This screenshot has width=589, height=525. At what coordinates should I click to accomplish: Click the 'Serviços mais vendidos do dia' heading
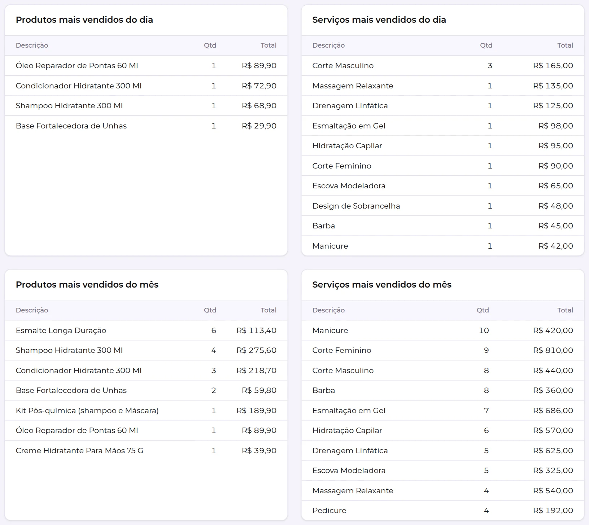click(x=379, y=20)
